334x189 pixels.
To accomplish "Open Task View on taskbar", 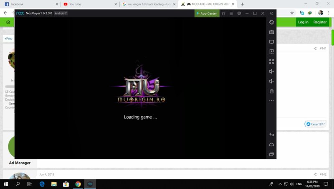I will click(x=29, y=184).
